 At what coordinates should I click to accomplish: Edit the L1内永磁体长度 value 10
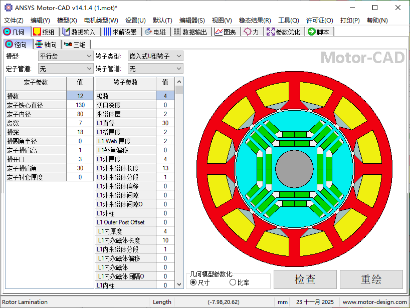[165, 240]
